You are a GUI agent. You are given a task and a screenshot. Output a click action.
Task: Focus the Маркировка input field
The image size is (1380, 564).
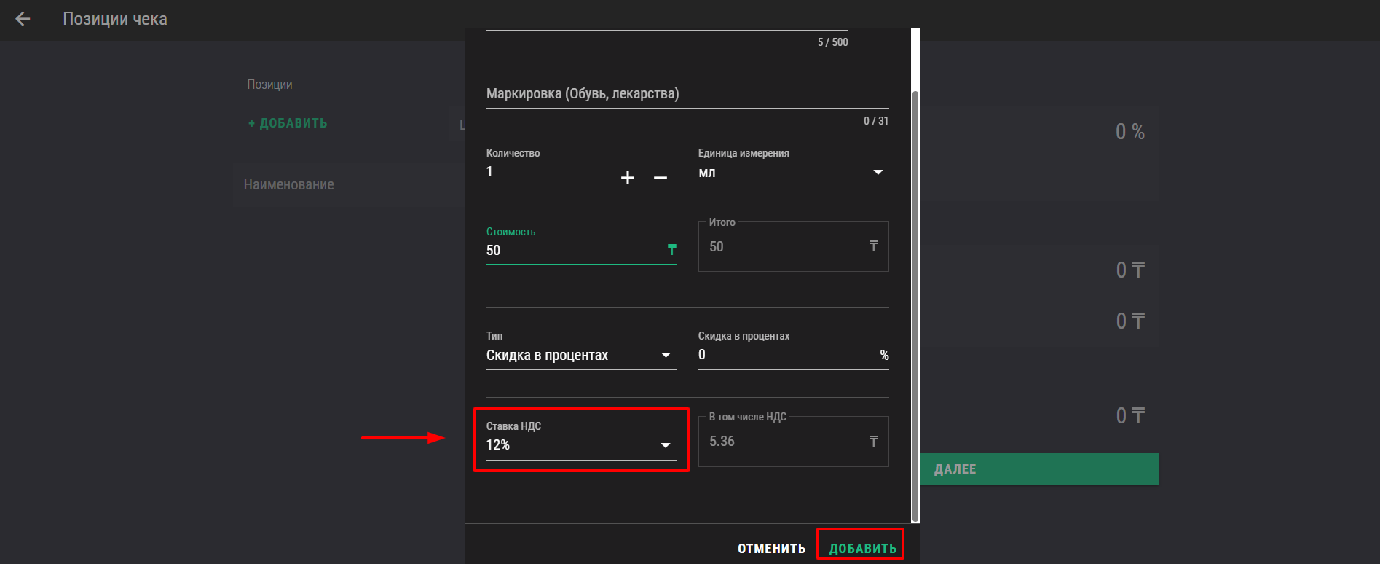pyautogui.click(x=687, y=94)
